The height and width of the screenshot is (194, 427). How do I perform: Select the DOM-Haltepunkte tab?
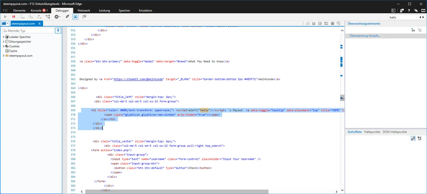coord(395,132)
